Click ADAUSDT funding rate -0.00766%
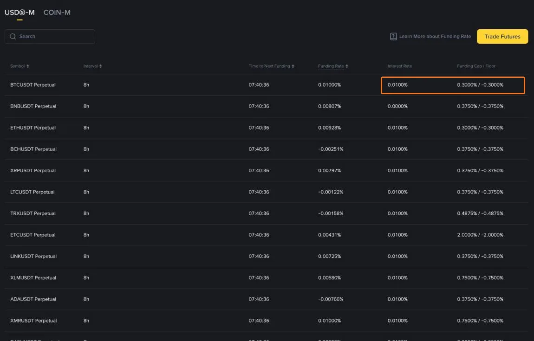This screenshot has width=534, height=341. click(x=331, y=299)
